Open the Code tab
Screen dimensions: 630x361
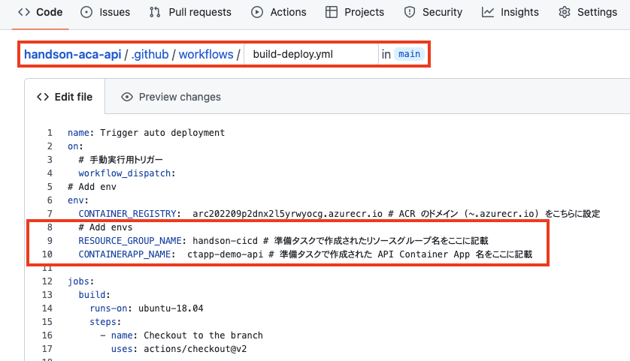(x=40, y=13)
